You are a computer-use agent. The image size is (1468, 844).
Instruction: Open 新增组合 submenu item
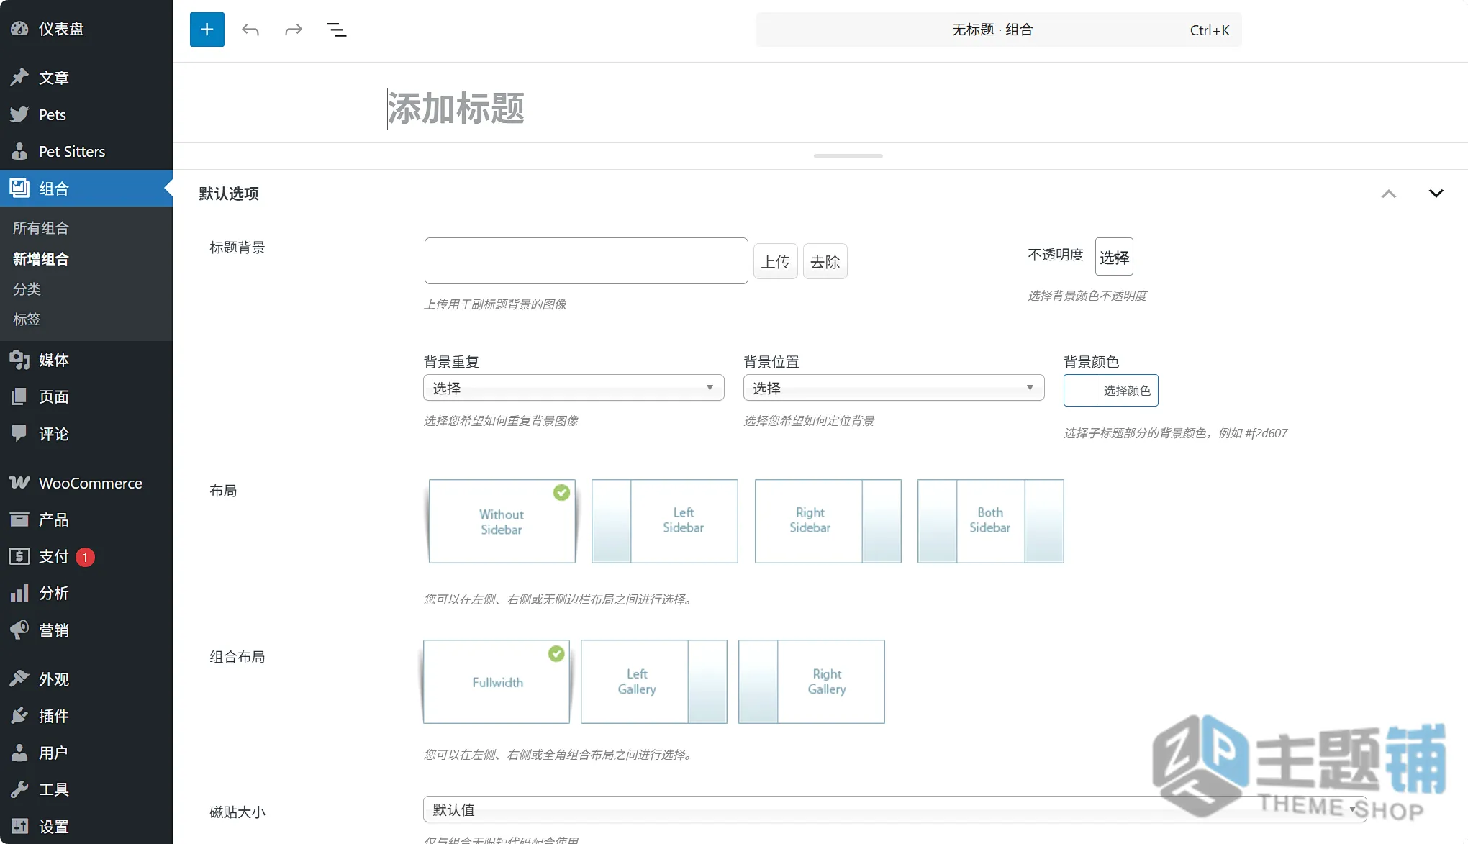point(41,259)
